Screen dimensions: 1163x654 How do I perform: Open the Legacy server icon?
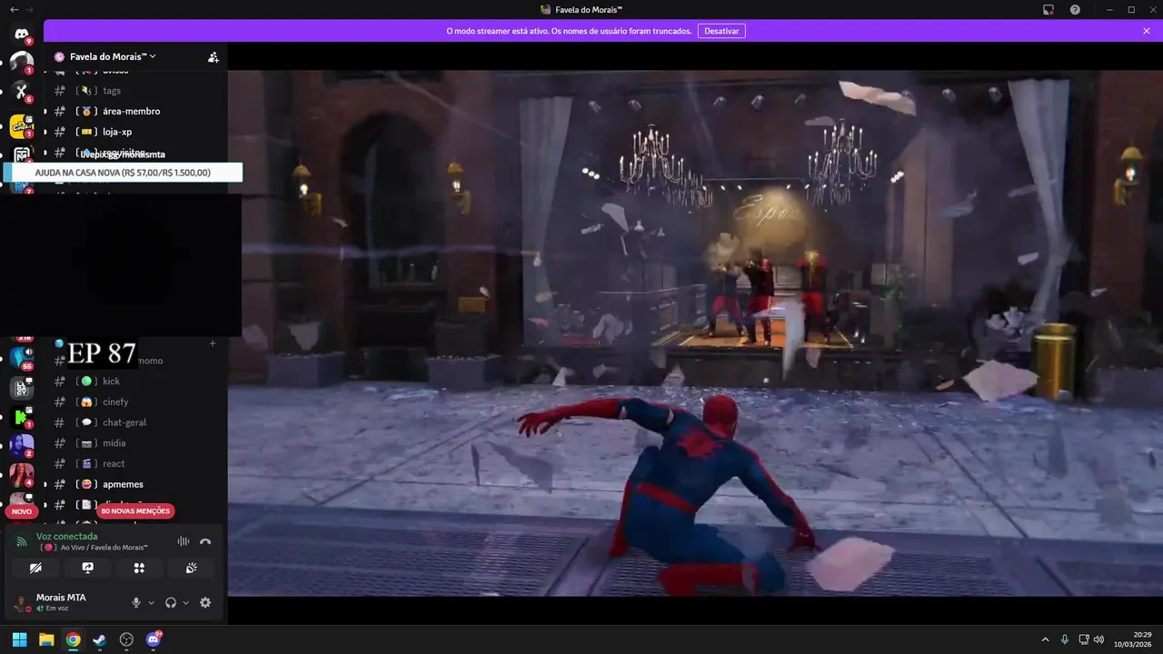[x=22, y=387]
